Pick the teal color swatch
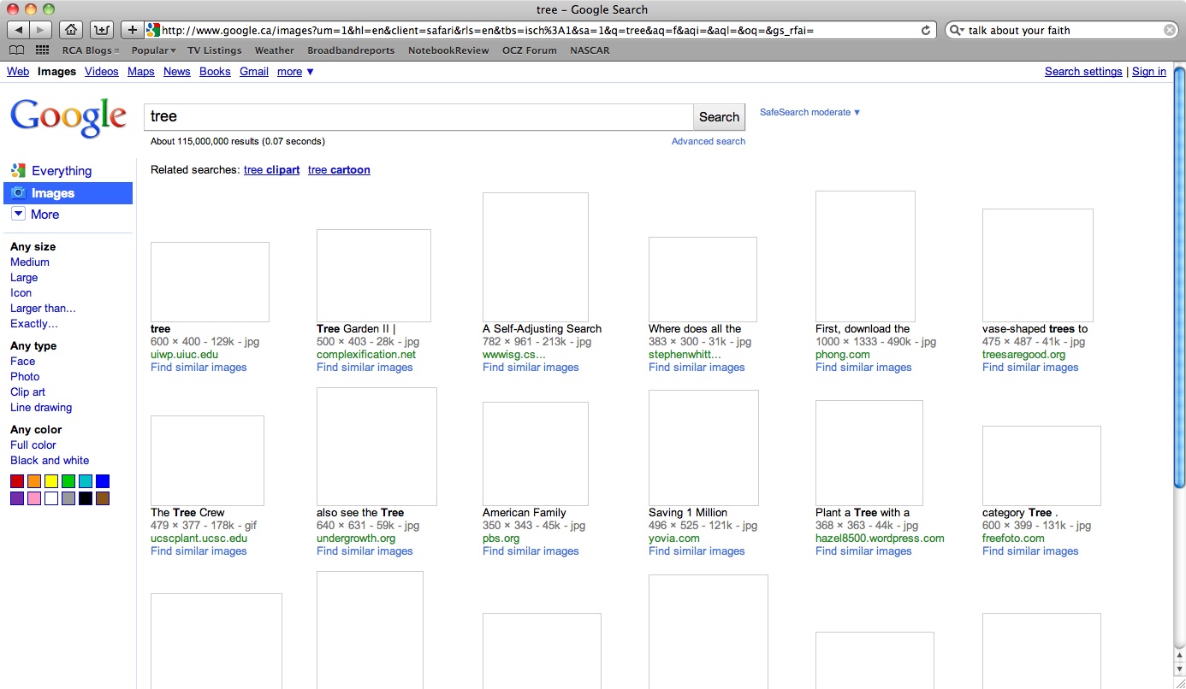1186x689 pixels. click(86, 481)
